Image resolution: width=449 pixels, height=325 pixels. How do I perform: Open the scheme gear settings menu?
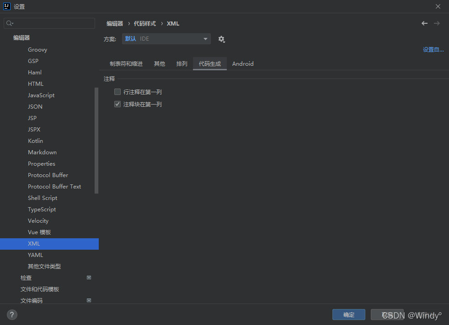221,39
